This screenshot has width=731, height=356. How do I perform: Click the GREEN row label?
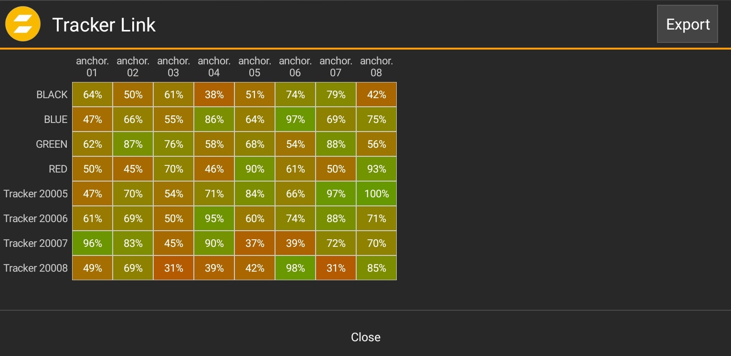(52, 144)
